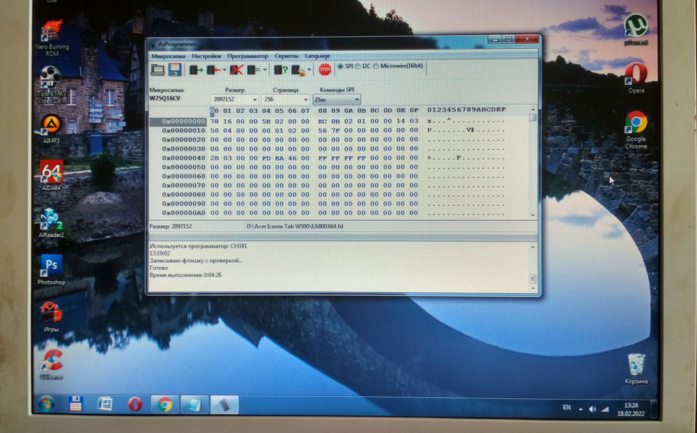Viewport: 697px width, 433px height.
Task: Click the volume speaker icon in the tray
Action: coord(592,409)
